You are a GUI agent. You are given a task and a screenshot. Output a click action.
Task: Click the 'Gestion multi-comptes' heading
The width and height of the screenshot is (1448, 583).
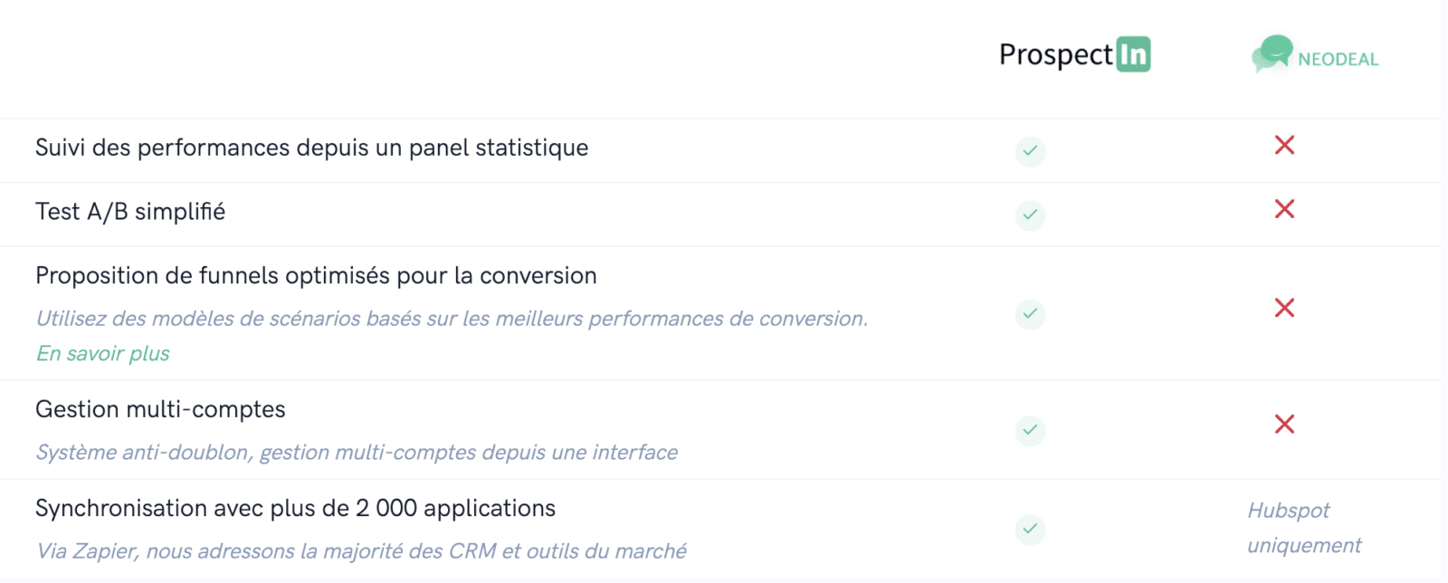(160, 410)
